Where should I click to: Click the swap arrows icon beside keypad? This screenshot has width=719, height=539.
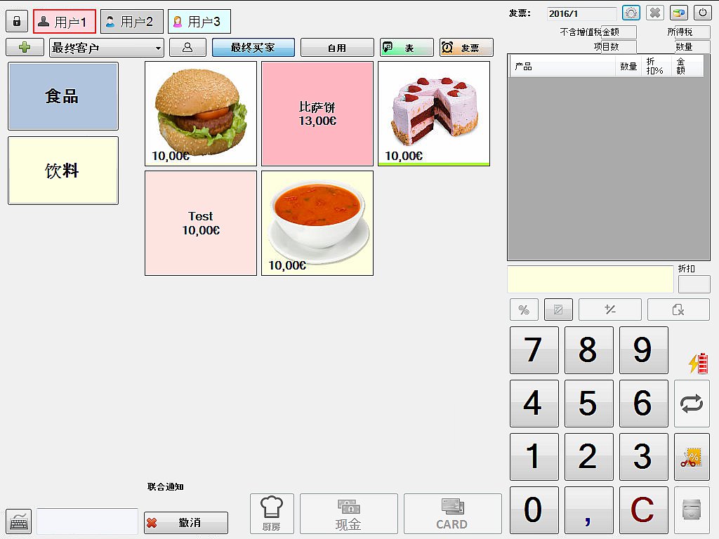point(692,404)
